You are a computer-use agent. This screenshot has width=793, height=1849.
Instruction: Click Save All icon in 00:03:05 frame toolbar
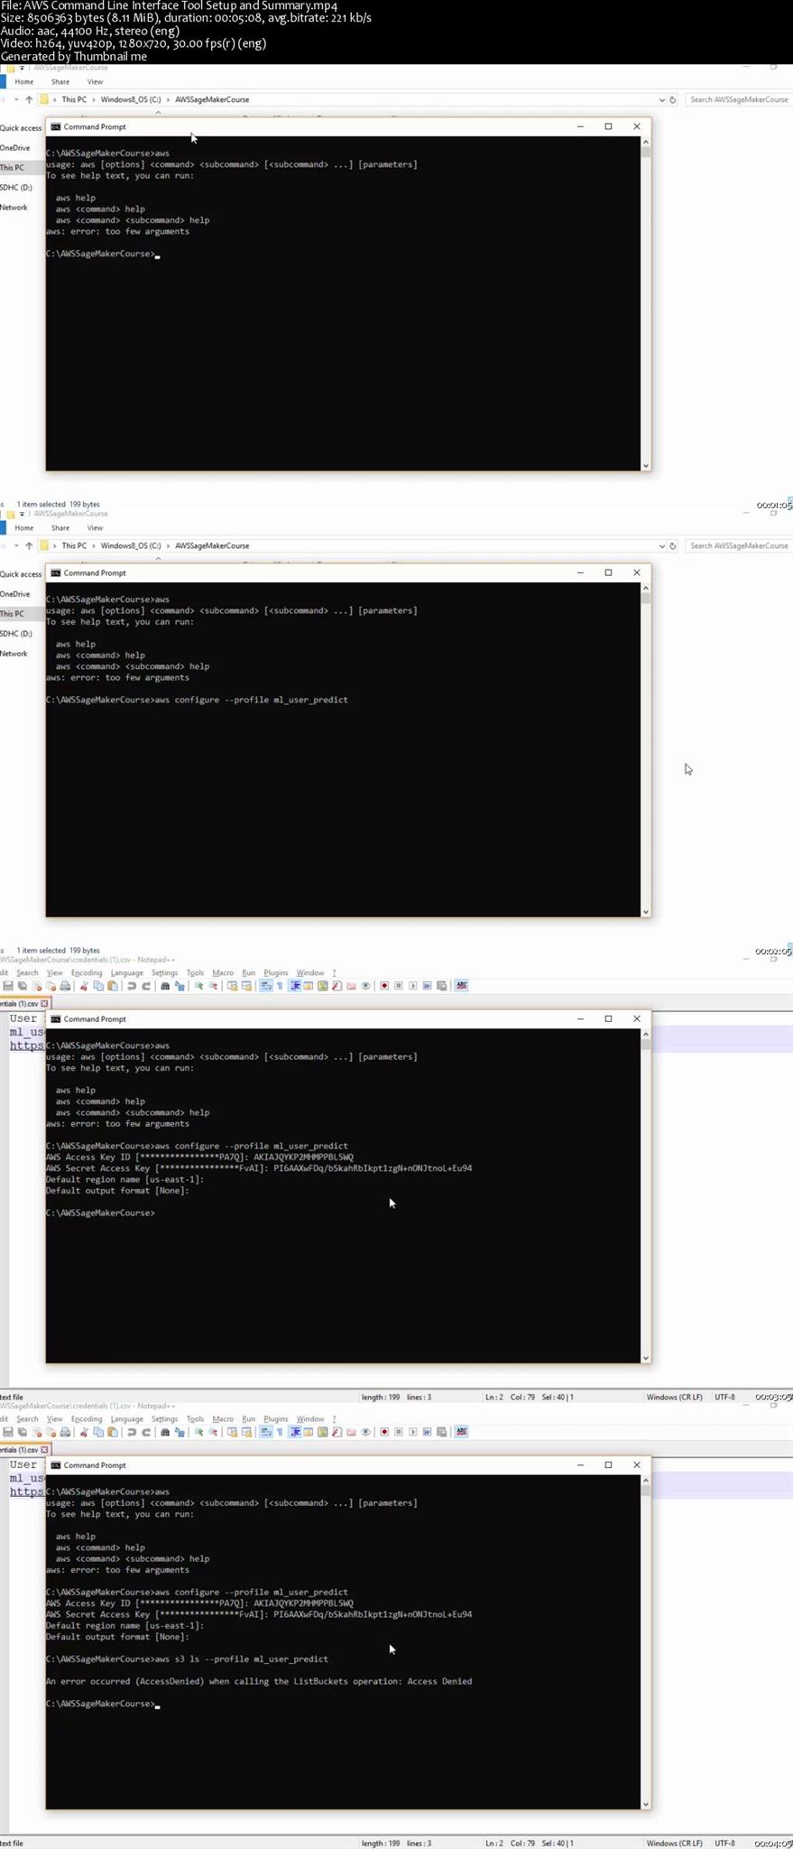point(22,986)
